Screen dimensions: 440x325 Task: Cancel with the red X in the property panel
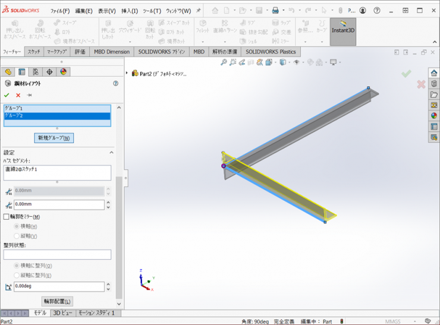(x=18, y=95)
